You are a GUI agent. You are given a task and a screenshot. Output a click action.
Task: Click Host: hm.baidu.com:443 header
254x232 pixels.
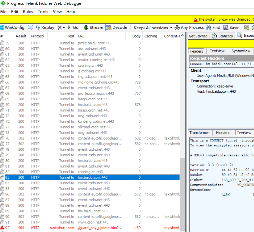216,92
